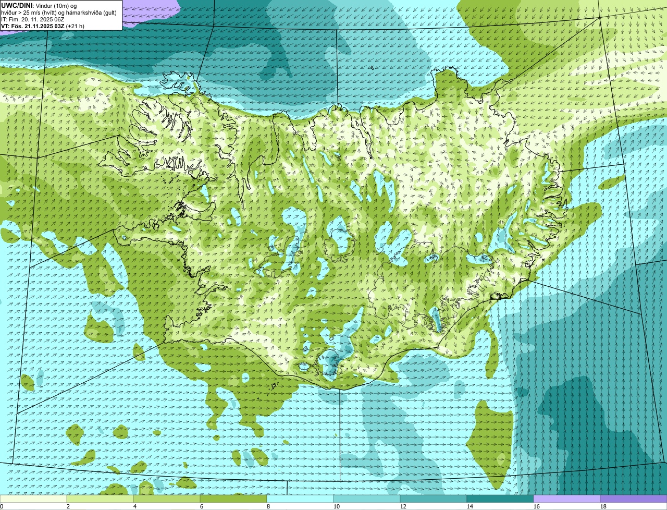Click the 10–12 m/s aqua legend swatch
This screenshot has width=667, height=510.
pyautogui.click(x=367, y=499)
